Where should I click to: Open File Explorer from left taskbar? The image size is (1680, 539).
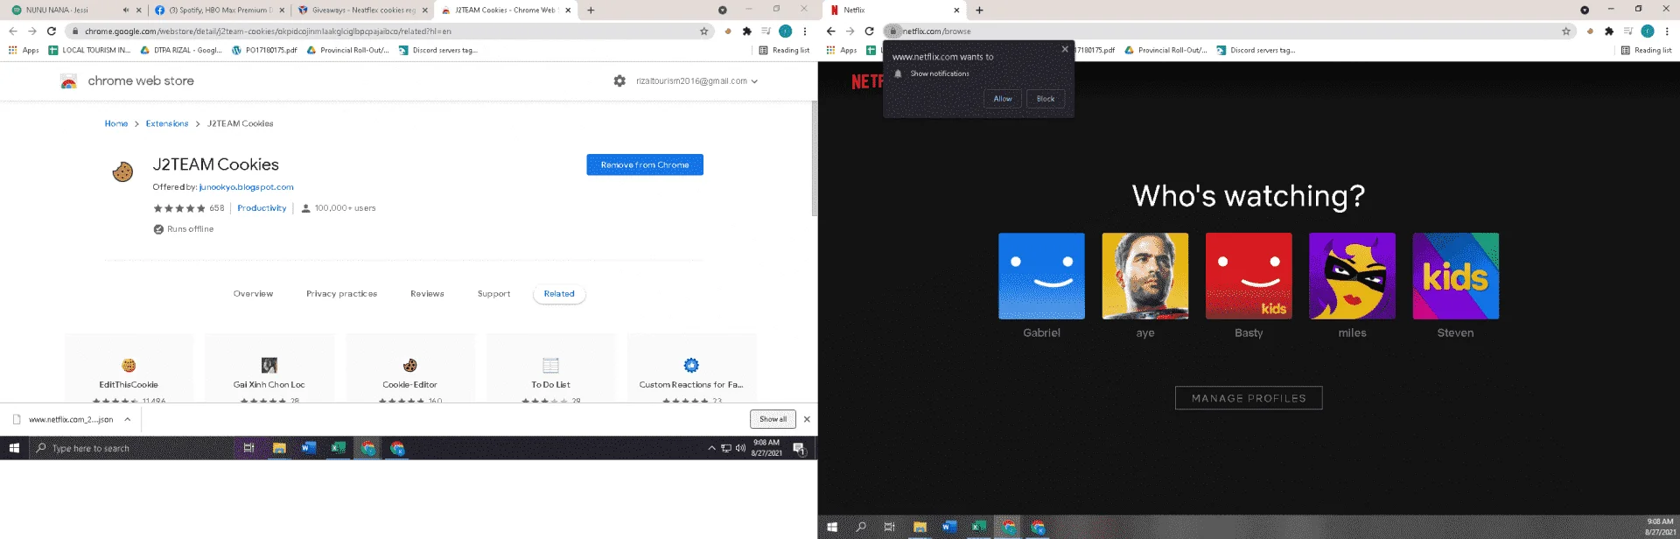pos(279,448)
